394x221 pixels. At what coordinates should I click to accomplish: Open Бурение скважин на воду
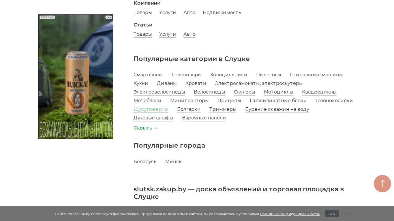point(277,109)
